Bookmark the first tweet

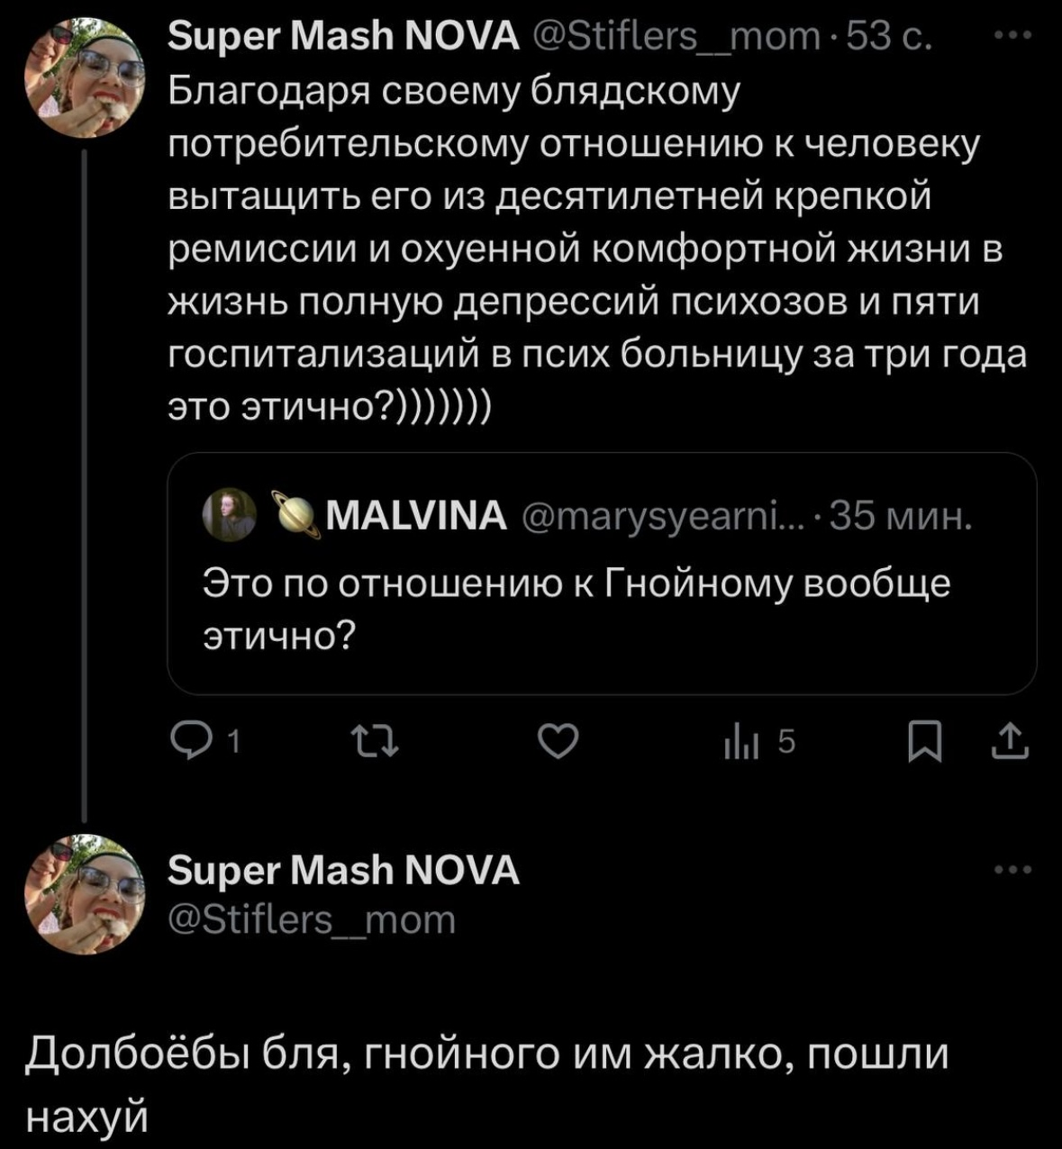point(924,743)
